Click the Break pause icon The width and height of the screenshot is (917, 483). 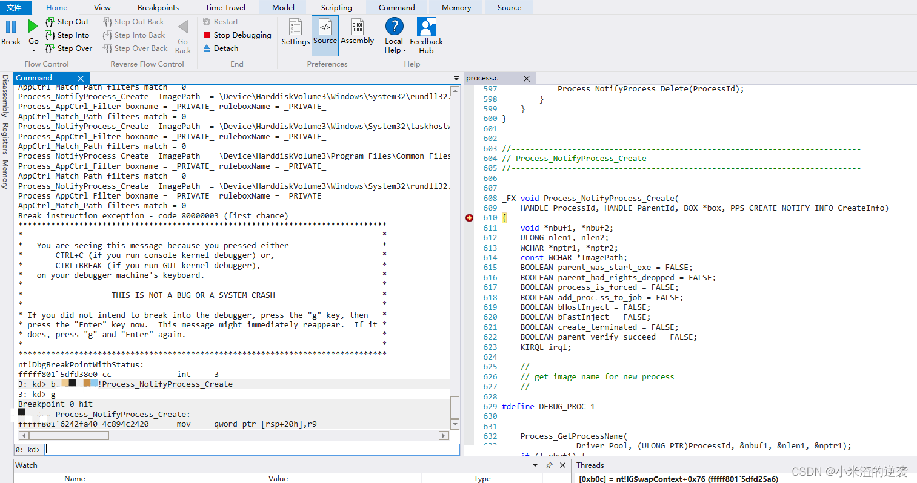point(11,27)
